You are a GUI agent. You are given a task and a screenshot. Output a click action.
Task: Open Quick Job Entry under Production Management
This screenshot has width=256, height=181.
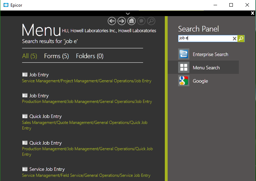46,143
